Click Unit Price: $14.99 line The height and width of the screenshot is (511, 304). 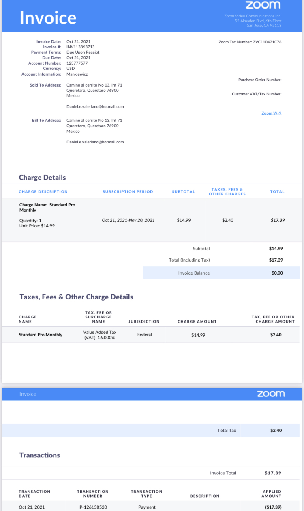point(37,225)
